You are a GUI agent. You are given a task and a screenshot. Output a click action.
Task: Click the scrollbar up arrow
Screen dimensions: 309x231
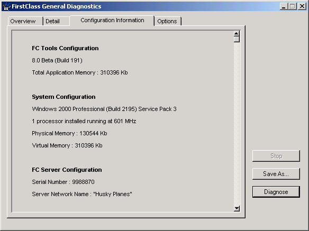coord(237,34)
